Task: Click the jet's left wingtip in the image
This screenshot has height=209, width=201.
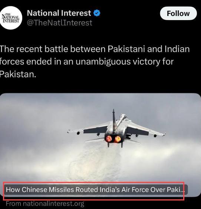Action: (x=69, y=131)
